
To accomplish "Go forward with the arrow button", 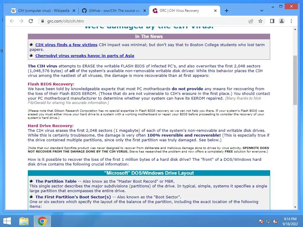I will 21,21.
